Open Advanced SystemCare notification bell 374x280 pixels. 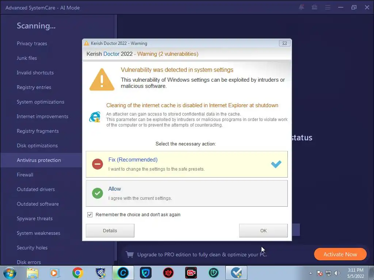point(301,7)
